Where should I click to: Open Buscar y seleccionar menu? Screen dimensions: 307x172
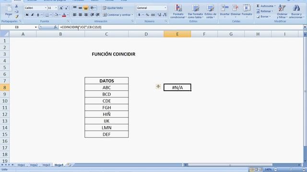coord(296,11)
